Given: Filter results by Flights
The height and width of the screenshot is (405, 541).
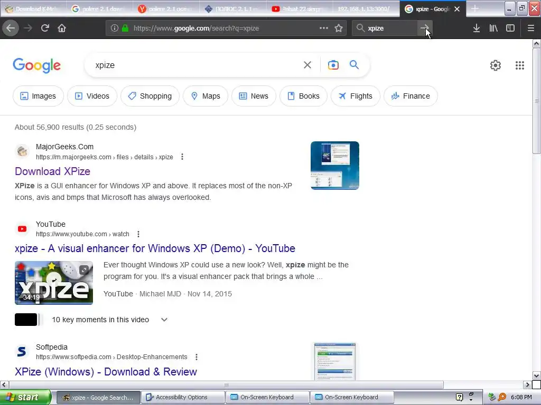Looking at the screenshot, I should pyautogui.click(x=356, y=96).
